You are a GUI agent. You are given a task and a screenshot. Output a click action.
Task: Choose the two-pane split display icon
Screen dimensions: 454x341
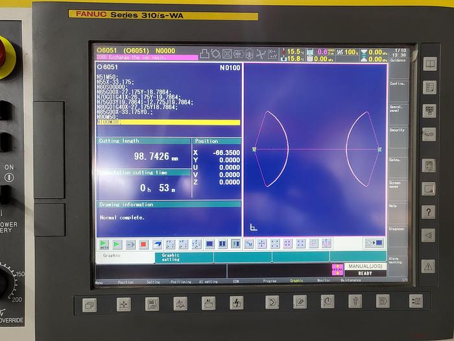[x=222, y=244]
